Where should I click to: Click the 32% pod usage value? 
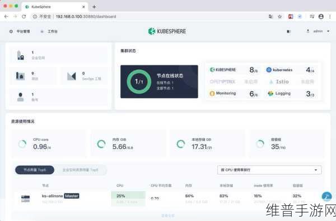pyautogui.click(x=297, y=196)
